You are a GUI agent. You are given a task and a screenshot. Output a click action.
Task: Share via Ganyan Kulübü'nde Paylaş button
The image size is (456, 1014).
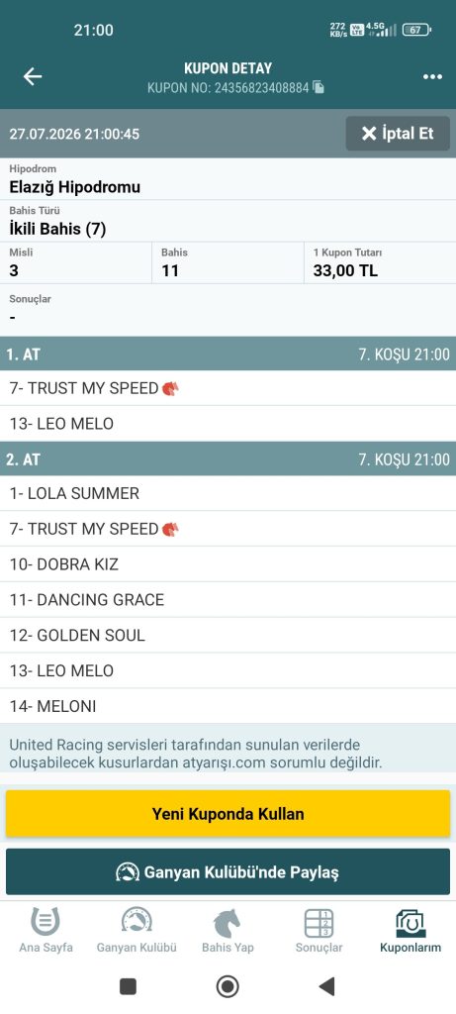[x=228, y=871]
